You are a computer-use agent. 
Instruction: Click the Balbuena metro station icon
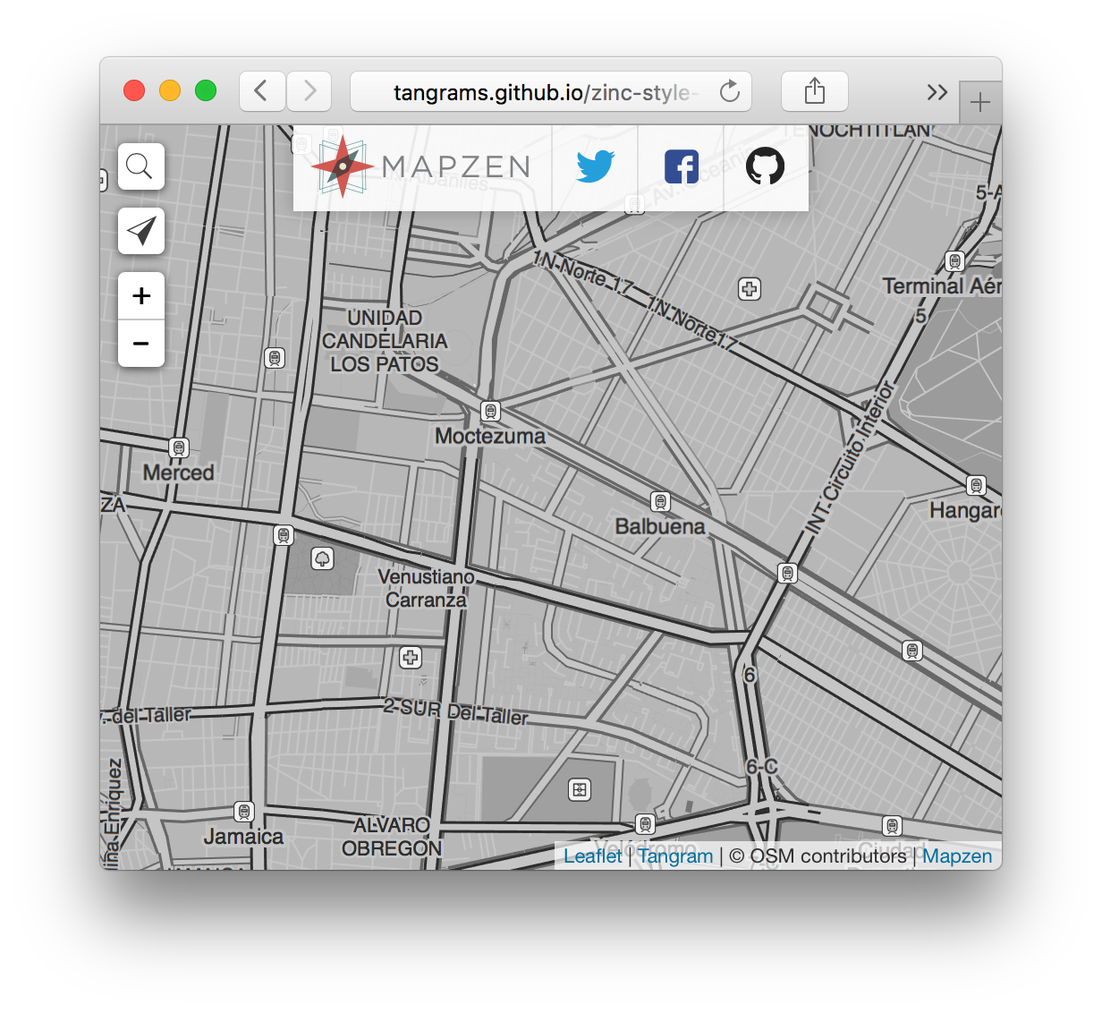[x=660, y=502]
